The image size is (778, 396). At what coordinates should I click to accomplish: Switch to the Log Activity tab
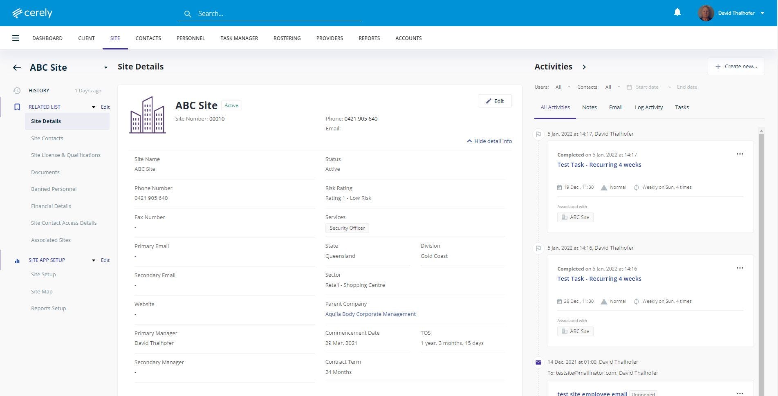click(649, 107)
